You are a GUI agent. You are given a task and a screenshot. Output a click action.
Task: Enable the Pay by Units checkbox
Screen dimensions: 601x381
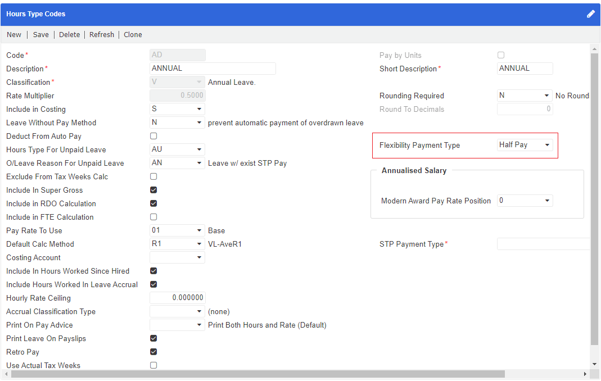[501, 55]
